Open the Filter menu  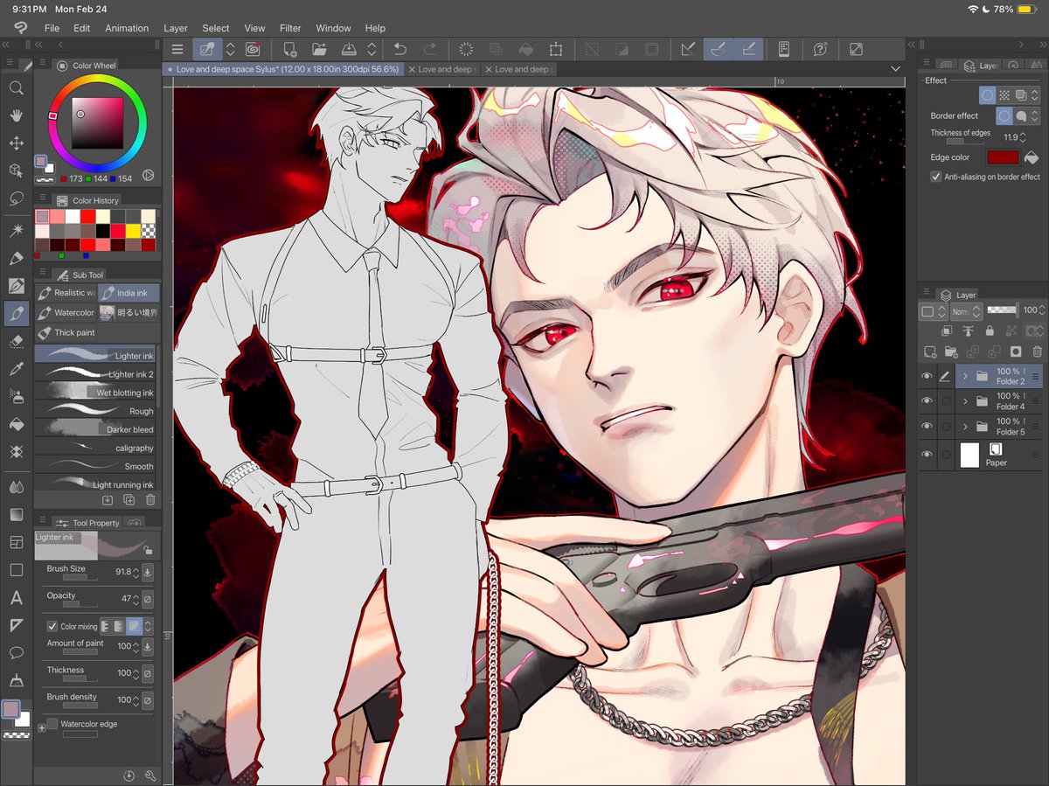pos(290,28)
